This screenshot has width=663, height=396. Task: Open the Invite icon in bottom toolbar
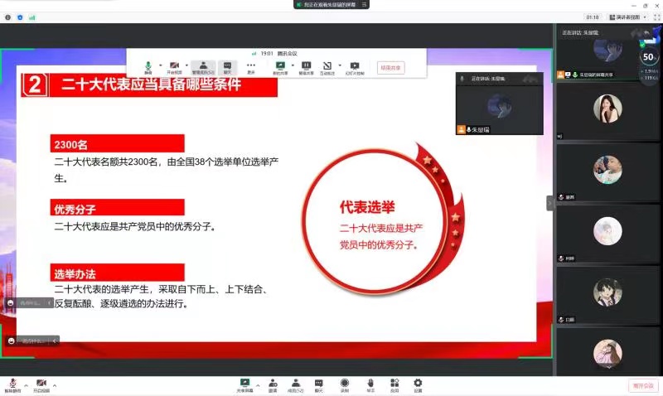pyautogui.click(x=272, y=384)
